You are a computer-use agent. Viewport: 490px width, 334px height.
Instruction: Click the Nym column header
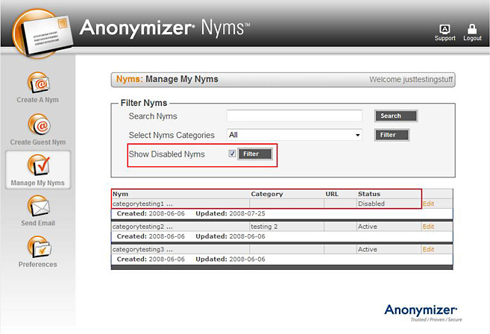coord(120,194)
